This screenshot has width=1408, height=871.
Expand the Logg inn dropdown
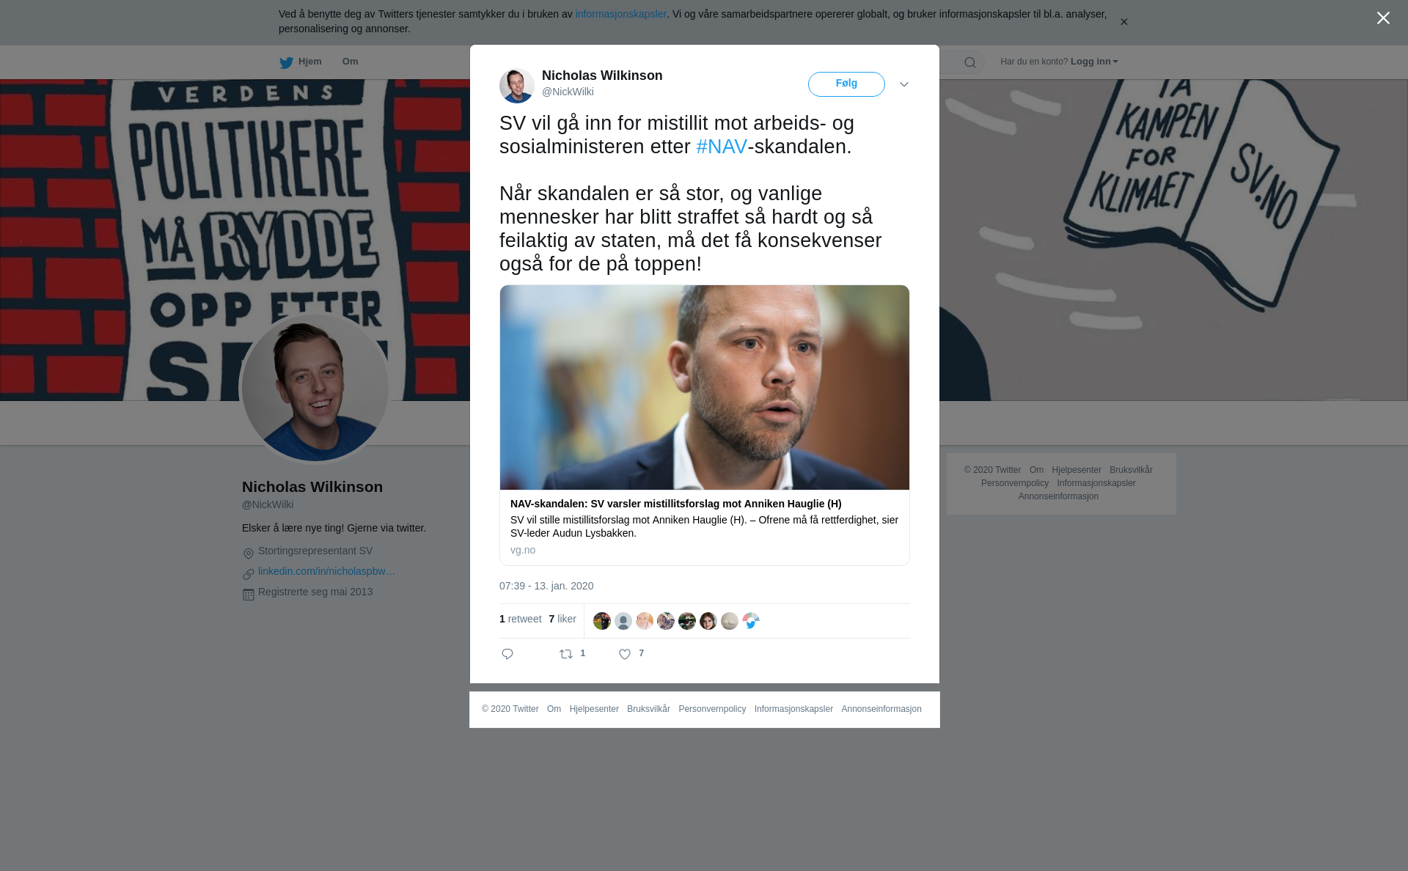point(1094,62)
